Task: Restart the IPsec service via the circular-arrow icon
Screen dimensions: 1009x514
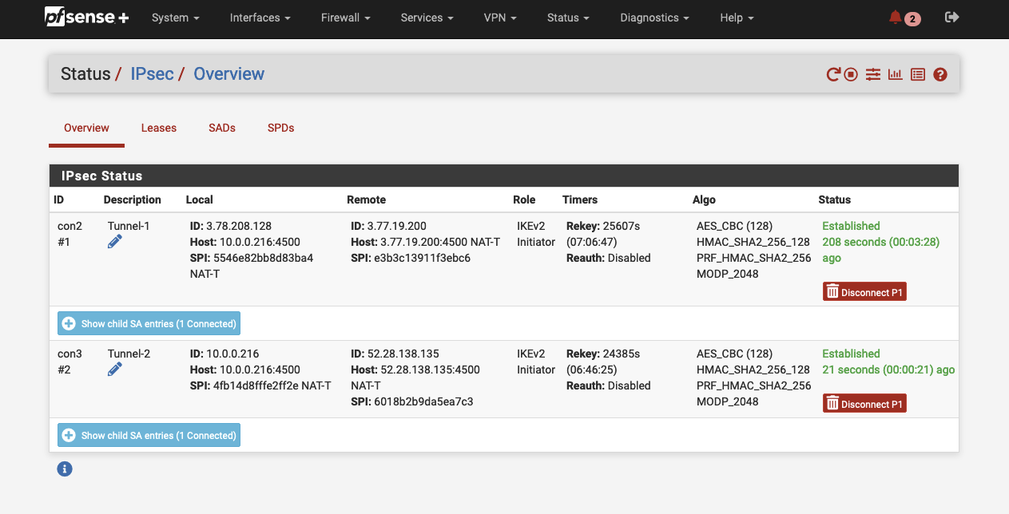Action: pyautogui.click(x=833, y=74)
